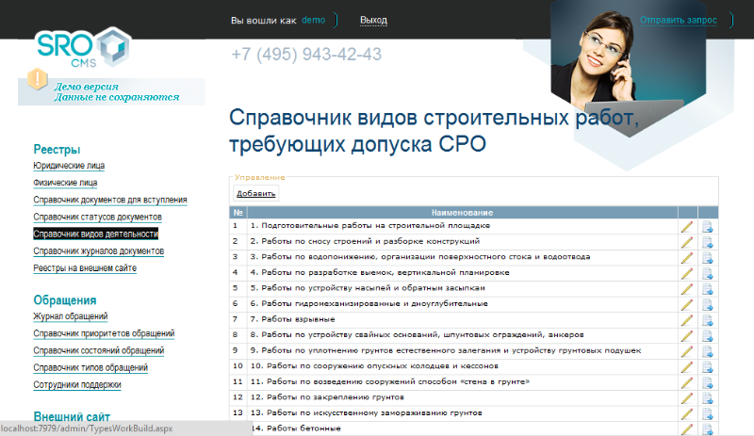Click the SRO CMS logo
The width and height of the screenshot is (754, 436).
[83, 49]
